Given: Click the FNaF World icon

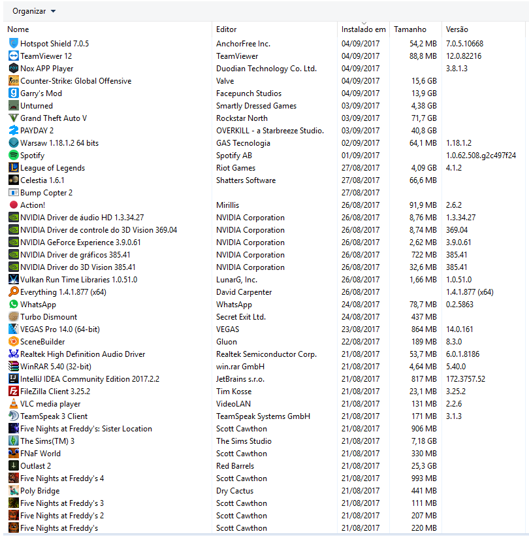Looking at the screenshot, I should pos(13,453).
